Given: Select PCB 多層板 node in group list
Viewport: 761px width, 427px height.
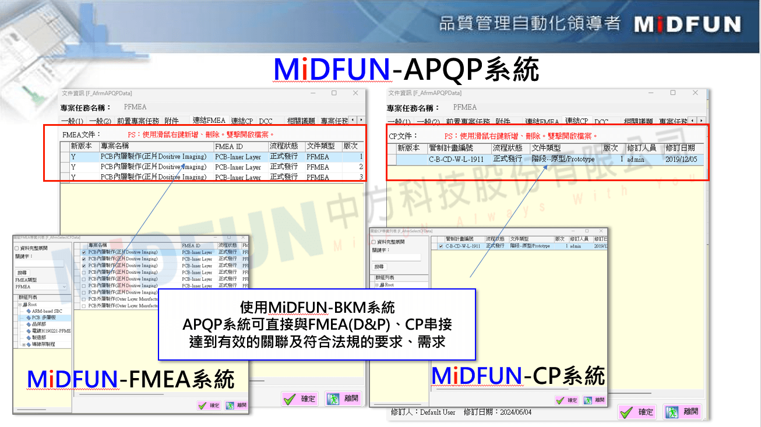Looking at the screenshot, I should coord(44,317).
